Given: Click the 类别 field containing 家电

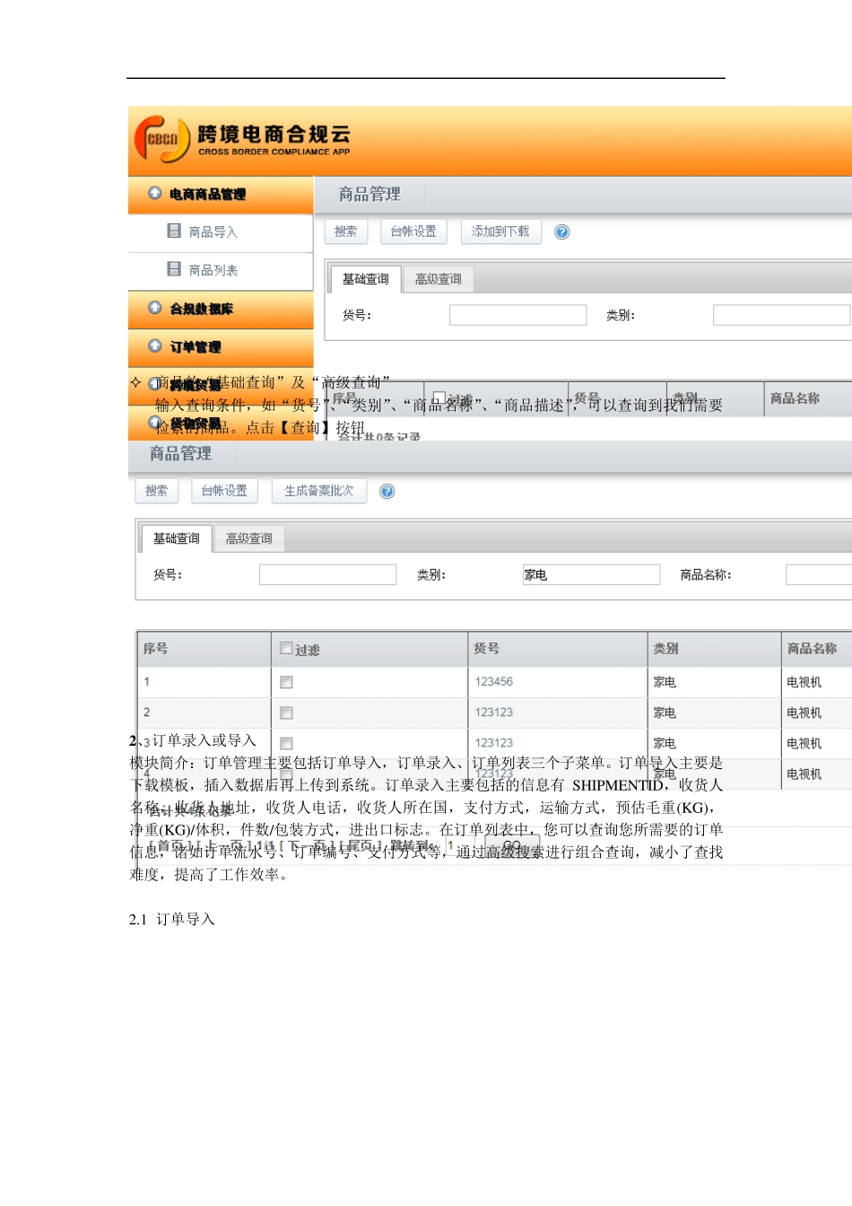Looking at the screenshot, I should click(591, 574).
